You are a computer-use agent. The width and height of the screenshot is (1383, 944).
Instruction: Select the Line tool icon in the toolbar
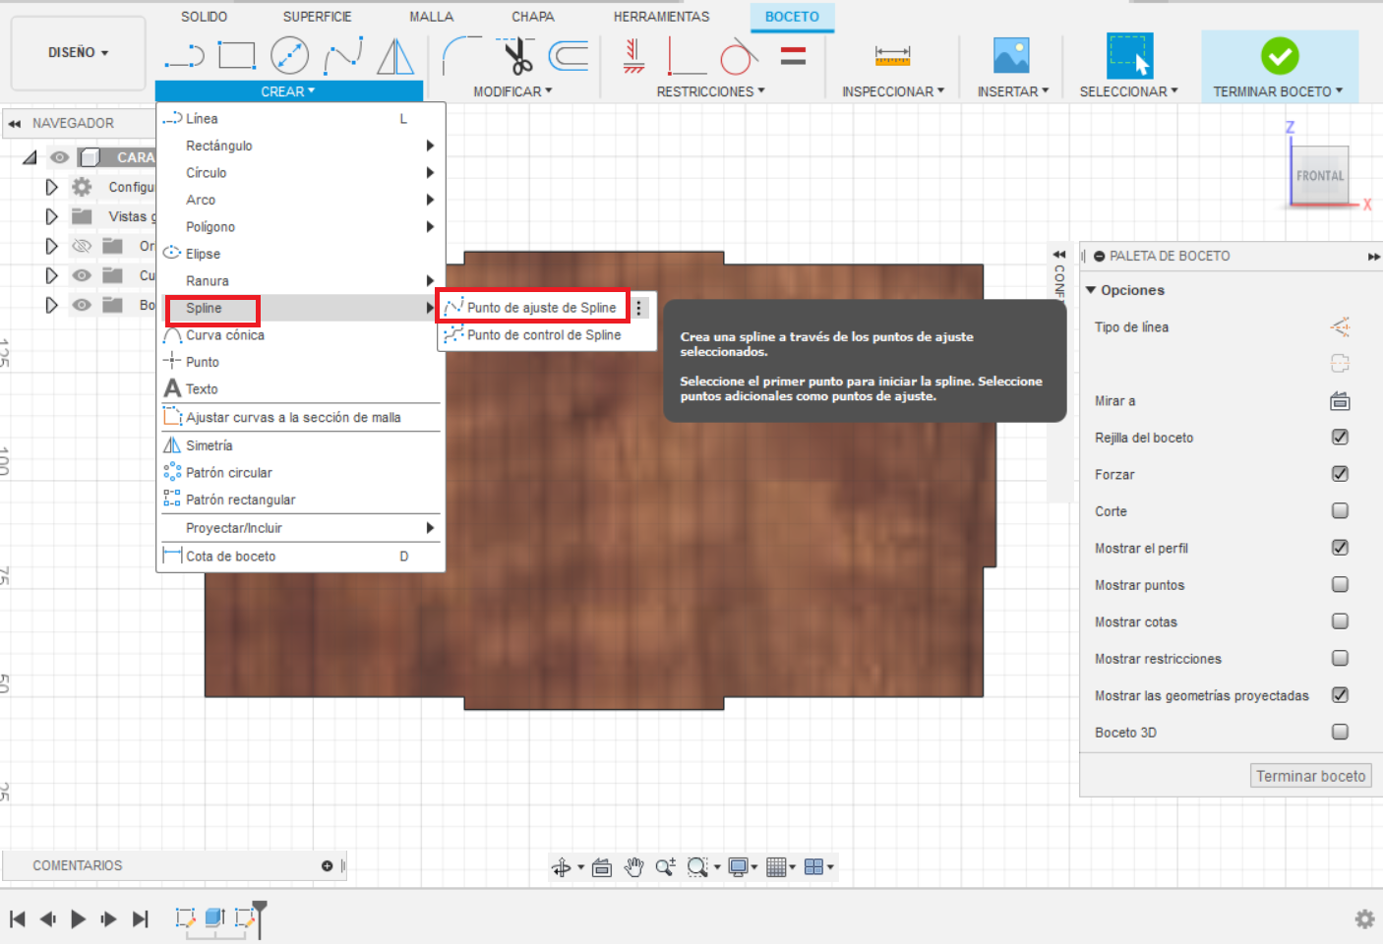click(x=184, y=56)
